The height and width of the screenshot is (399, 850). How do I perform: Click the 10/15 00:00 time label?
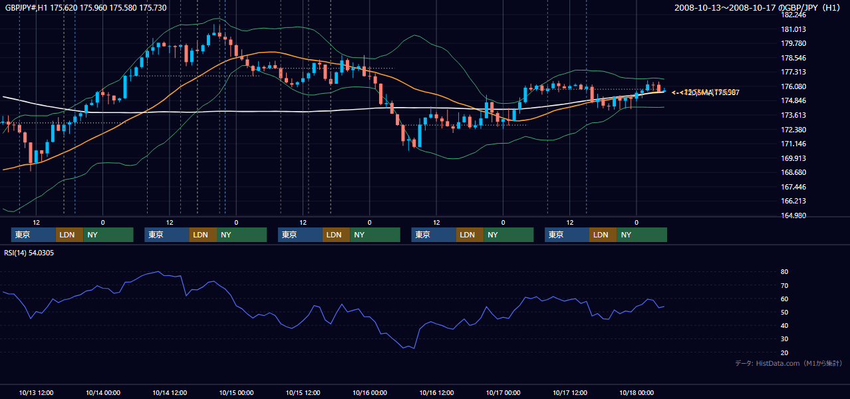click(x=236, y=393)
